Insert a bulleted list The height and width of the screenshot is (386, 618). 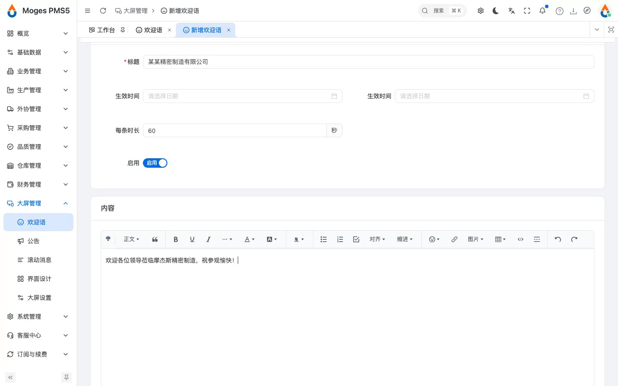point(324,239)
